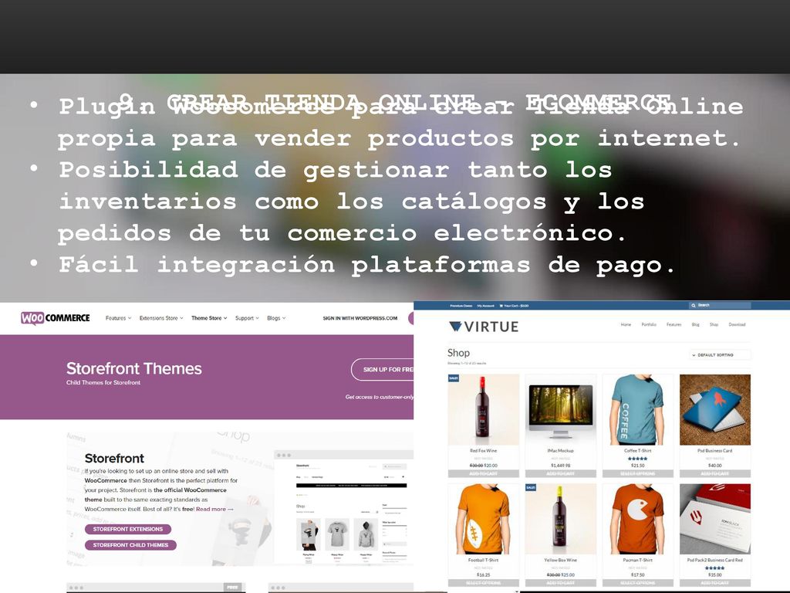Click star rating under Psd Pack2 Business Card Red
The height and width of the screenshot is (593, 790).
[714, 568]
